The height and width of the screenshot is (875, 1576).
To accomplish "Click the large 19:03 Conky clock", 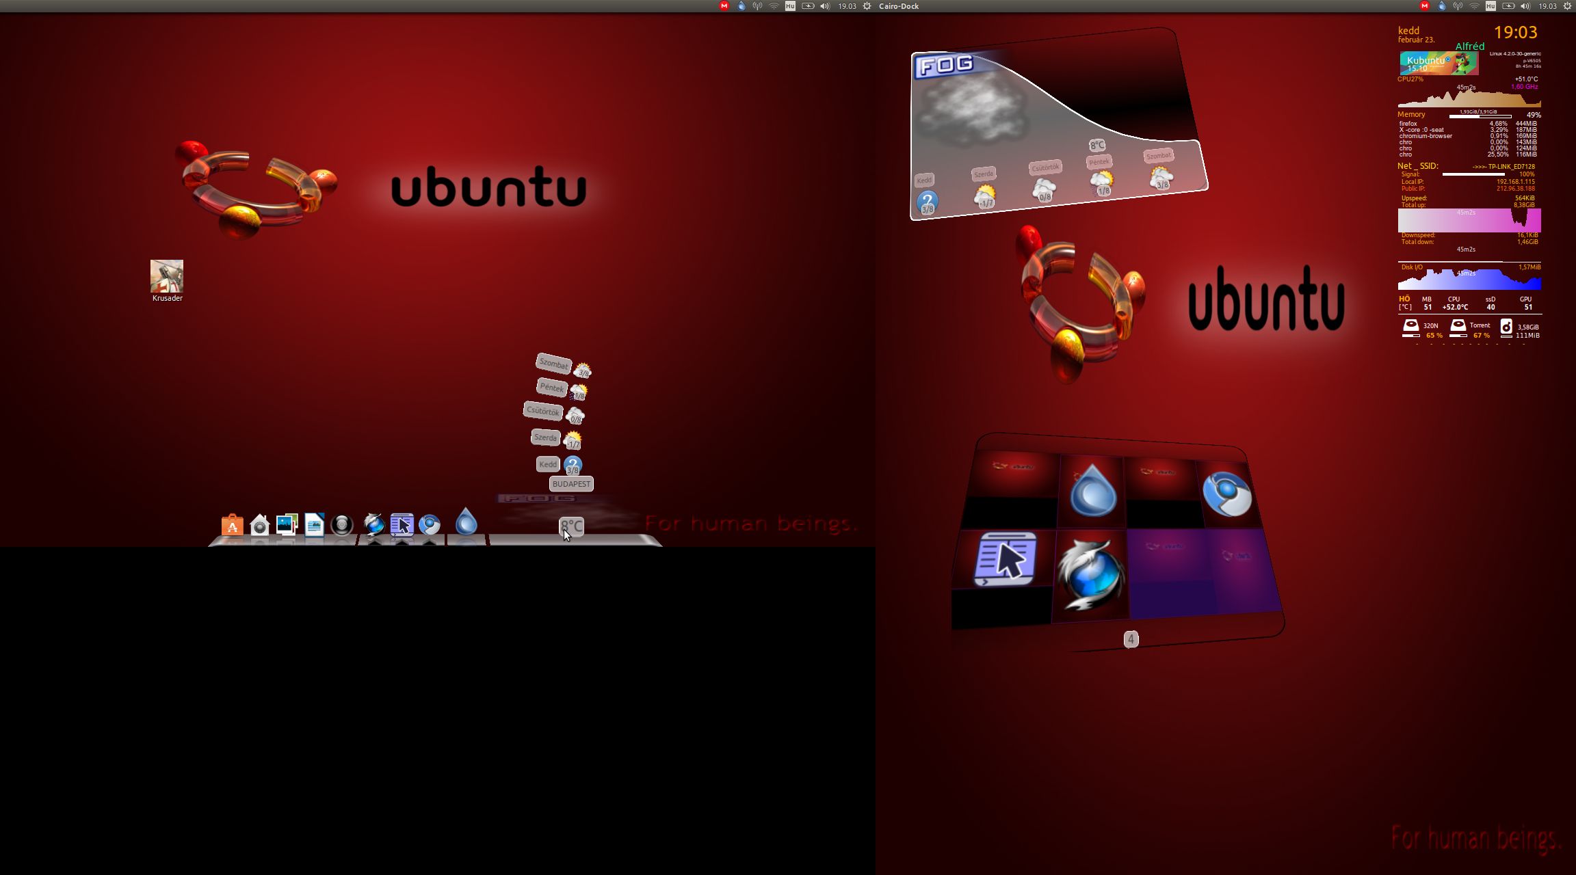I will click(x=1515, y=32).
